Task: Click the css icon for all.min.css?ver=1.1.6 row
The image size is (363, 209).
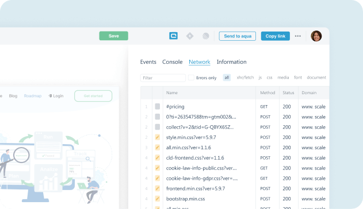Action: tap(158, 148)
